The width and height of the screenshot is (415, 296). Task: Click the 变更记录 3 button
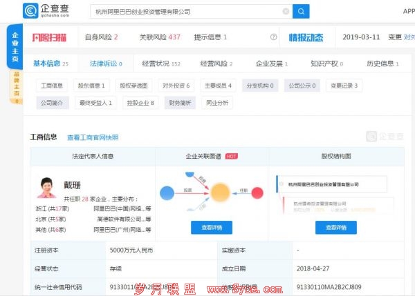point(344,86)
